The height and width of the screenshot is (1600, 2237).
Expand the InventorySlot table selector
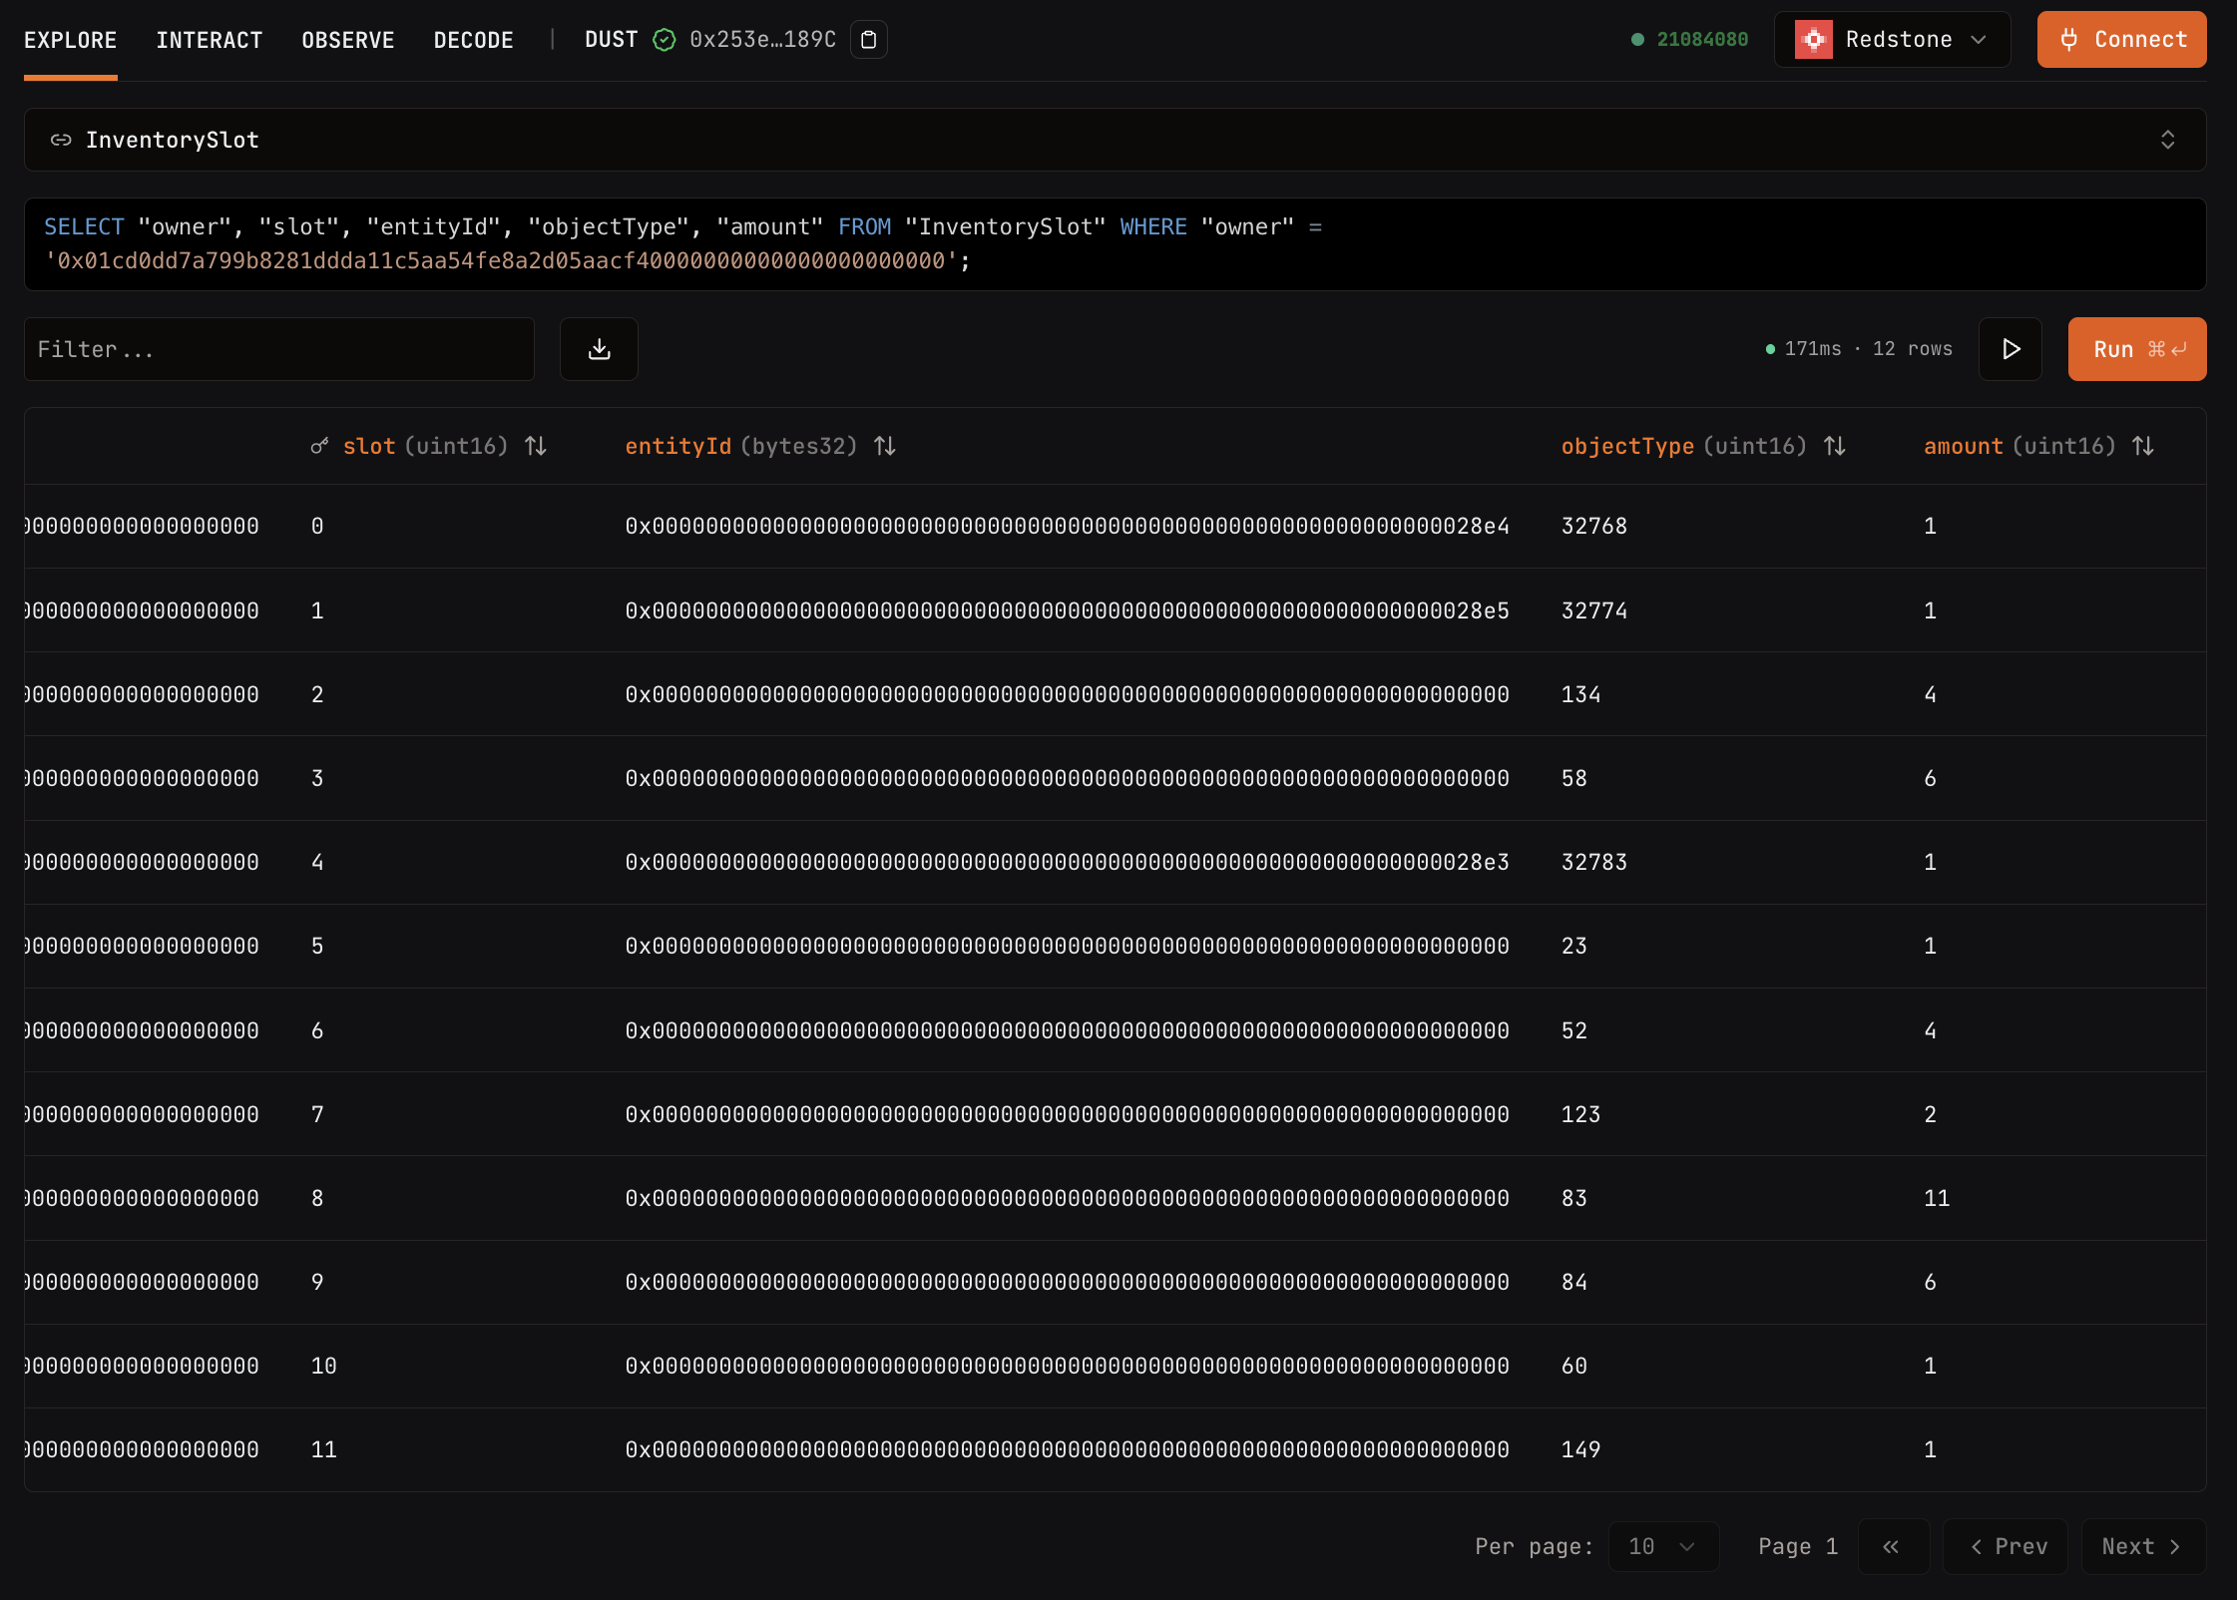click(x=1116, y=140)
